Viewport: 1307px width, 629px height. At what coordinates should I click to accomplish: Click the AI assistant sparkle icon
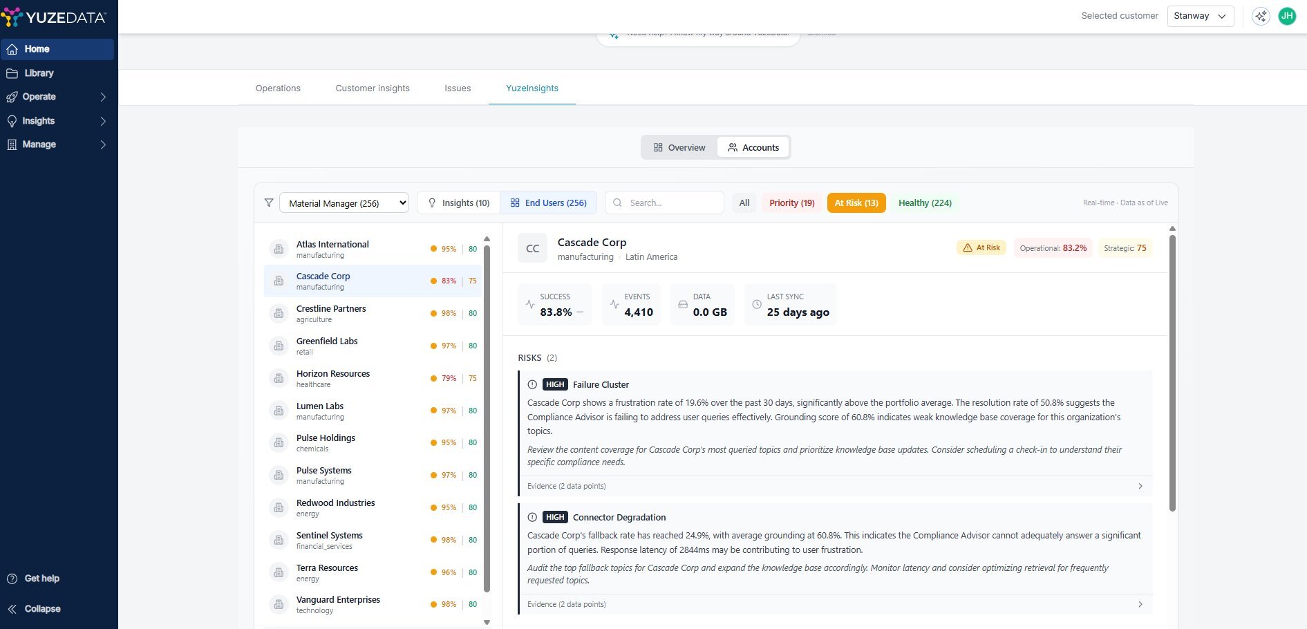point(1261,16)
